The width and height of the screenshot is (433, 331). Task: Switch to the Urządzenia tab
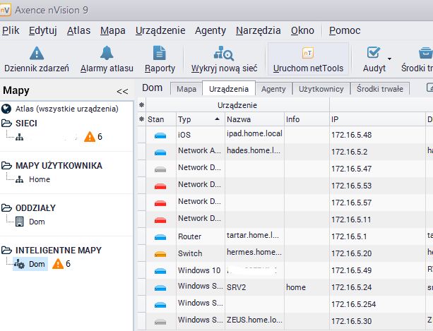229,88
